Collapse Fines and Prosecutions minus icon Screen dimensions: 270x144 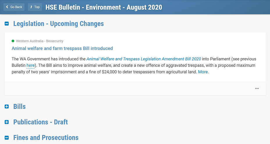(7, 138)
